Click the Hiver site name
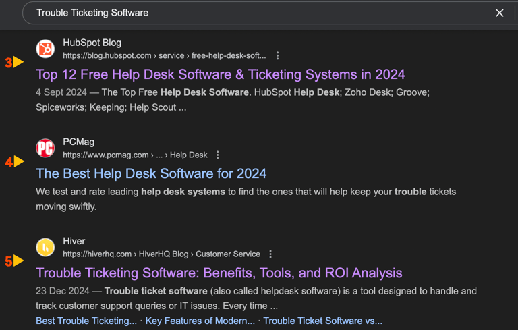Screen dimensions: 518x330 pyautogui.click(x=74, y=241)
